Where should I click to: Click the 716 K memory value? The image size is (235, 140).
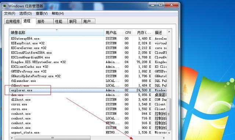point(146,118)
